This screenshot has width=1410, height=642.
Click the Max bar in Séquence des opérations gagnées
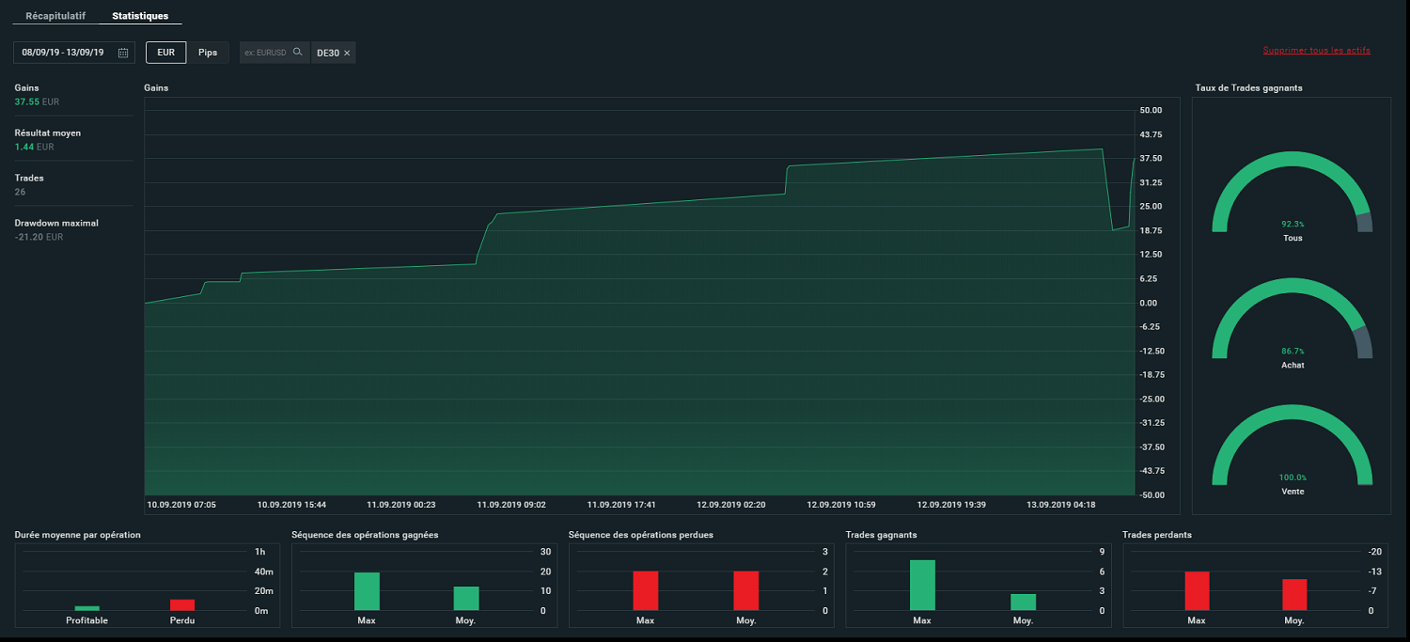point(367,592)
